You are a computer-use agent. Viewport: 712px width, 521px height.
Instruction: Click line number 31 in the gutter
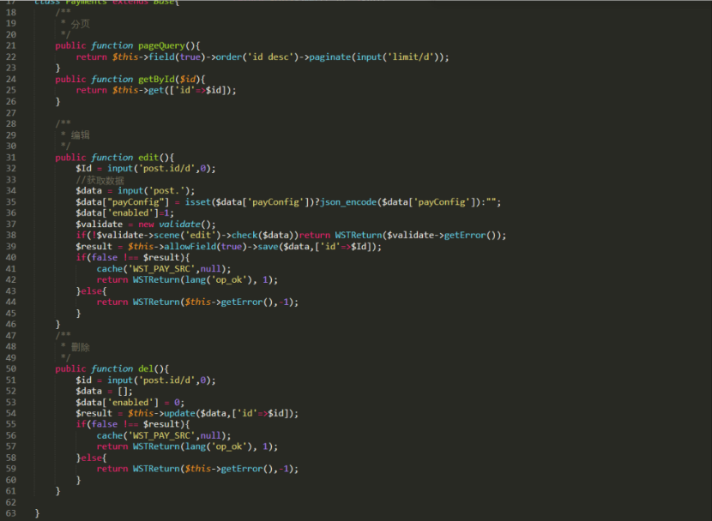click(x=10, y=158)
